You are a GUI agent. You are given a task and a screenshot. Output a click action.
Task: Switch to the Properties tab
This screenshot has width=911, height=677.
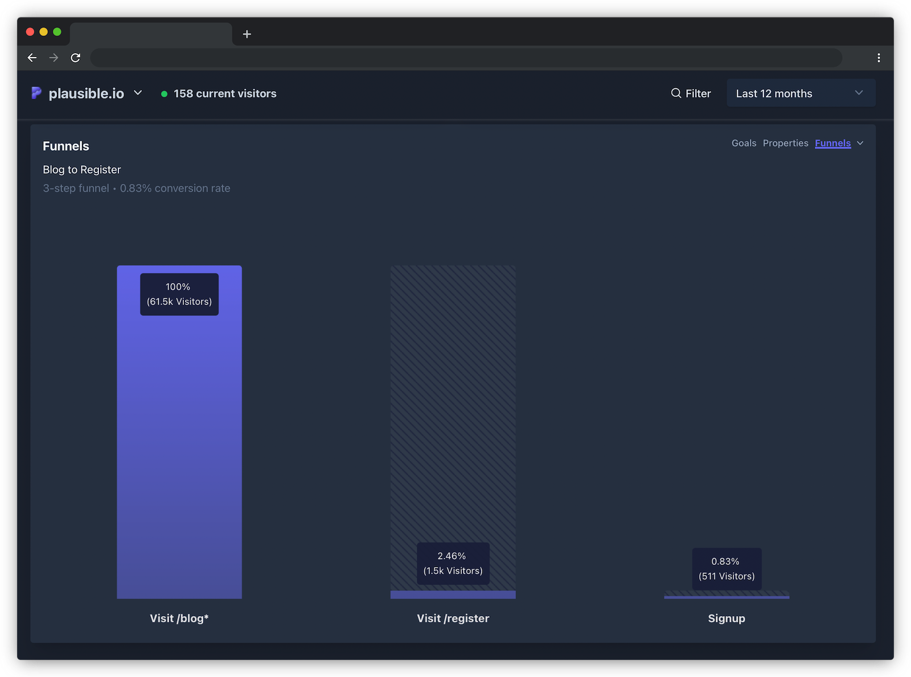click(786, 143)
